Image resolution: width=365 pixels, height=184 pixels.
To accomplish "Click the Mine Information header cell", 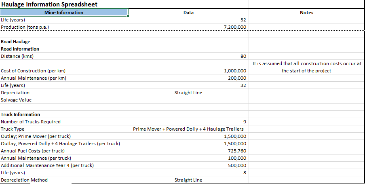I will pyautogui.click(x=64, y=13).
